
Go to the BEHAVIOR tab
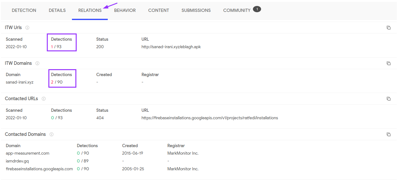(125, 10)
